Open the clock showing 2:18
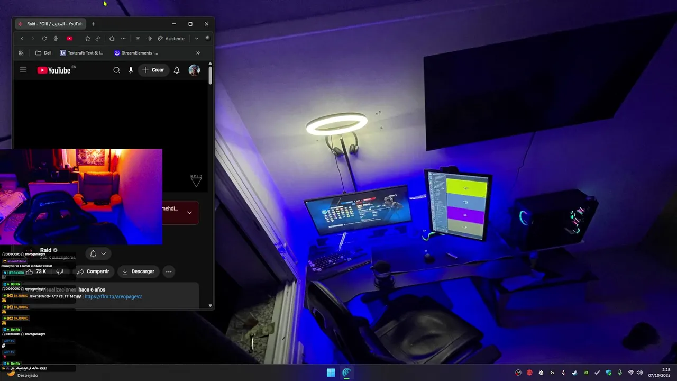Viewport: 677px width, 381px height. pos(659,373)
